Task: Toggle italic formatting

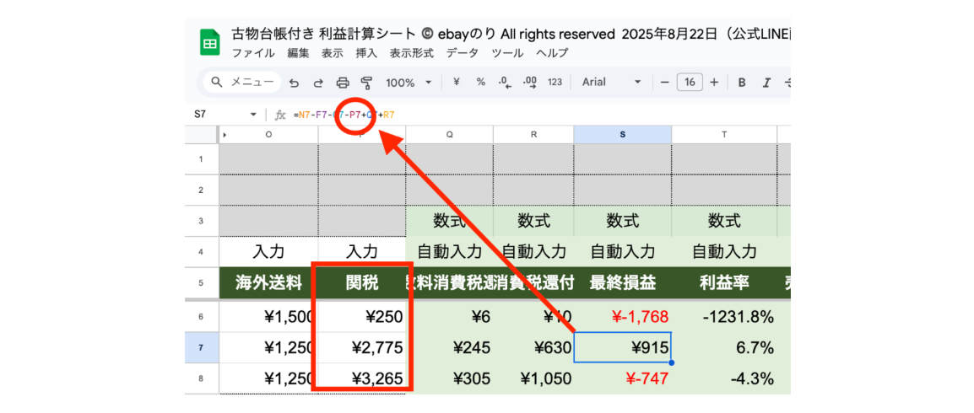Action: click(766, 83)
